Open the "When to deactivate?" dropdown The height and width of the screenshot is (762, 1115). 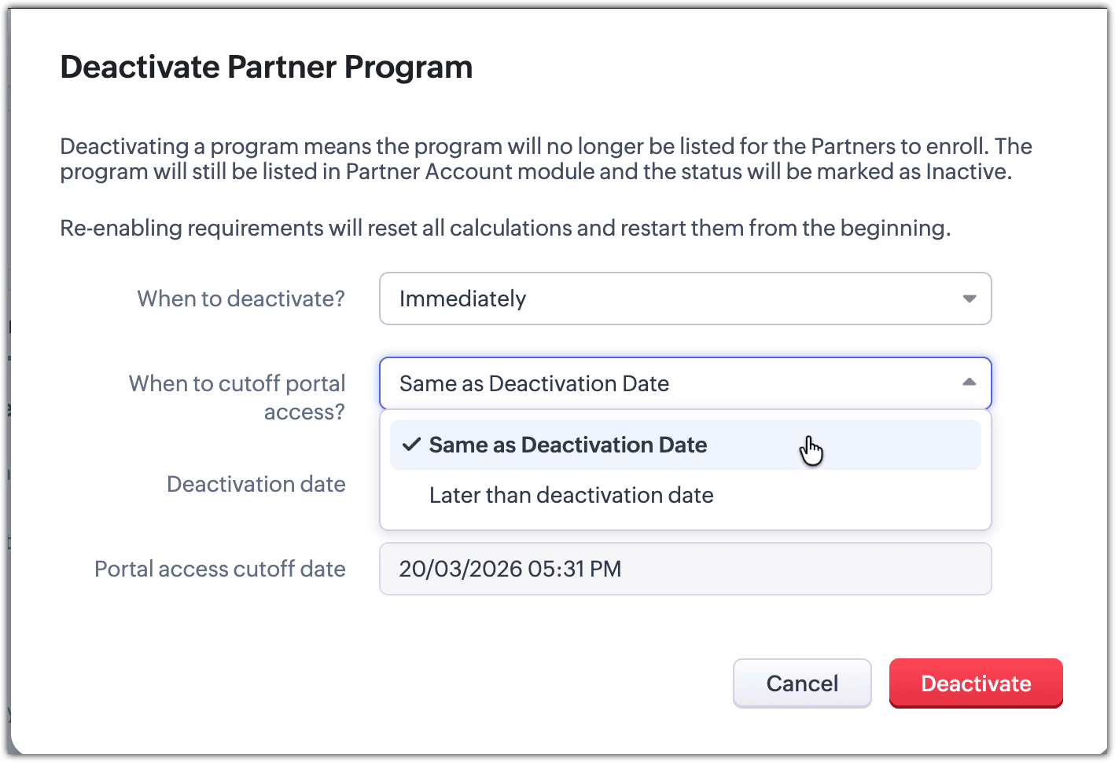(685, 299)
